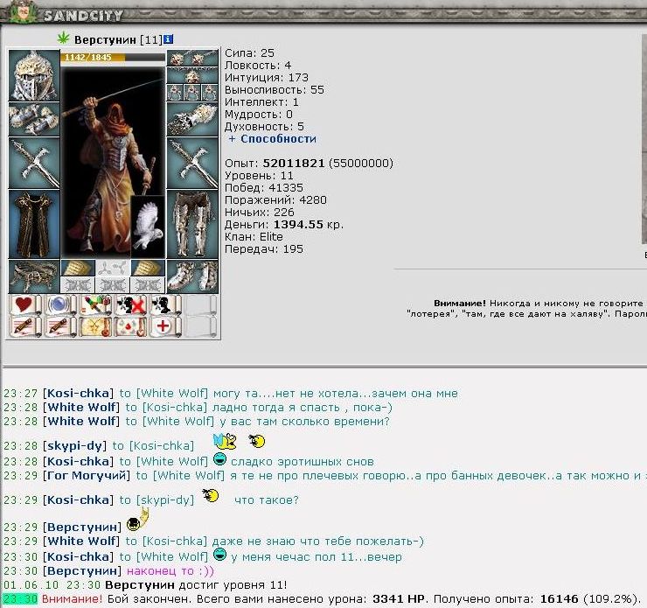Use the red heart scroll
The width and height of the screenshot is (647, 608).
click(x=25, y=305)
